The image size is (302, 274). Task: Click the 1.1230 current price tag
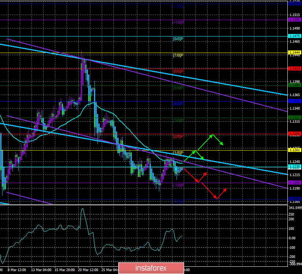pyautogui.click(x=294, y=167)
